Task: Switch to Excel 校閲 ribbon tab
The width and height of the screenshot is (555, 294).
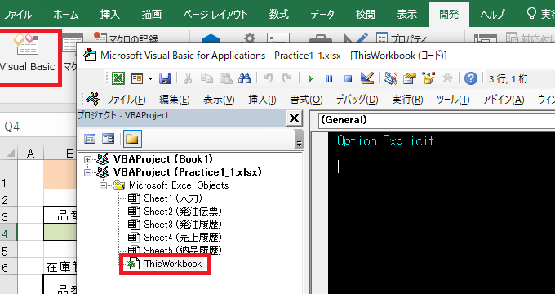Action: (366, 15)
